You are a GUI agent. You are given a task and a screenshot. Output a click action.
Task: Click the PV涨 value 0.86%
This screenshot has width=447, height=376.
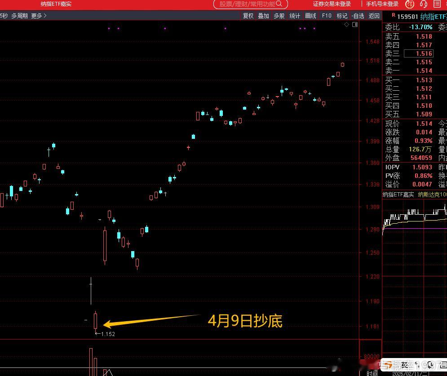[423, 176]
